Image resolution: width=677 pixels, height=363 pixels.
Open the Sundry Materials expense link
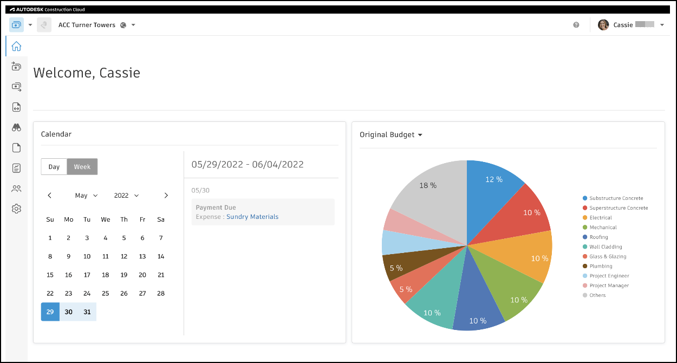[252, 216]
